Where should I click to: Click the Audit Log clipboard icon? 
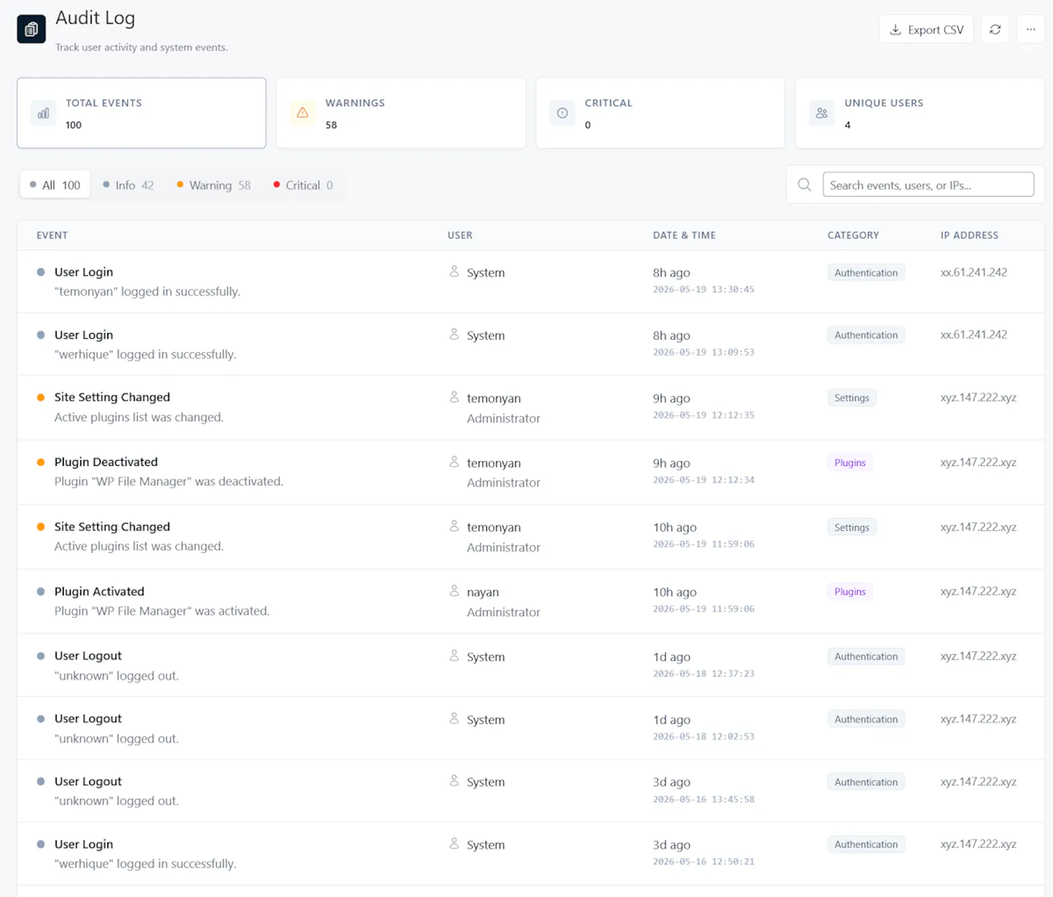pos(31,29)
